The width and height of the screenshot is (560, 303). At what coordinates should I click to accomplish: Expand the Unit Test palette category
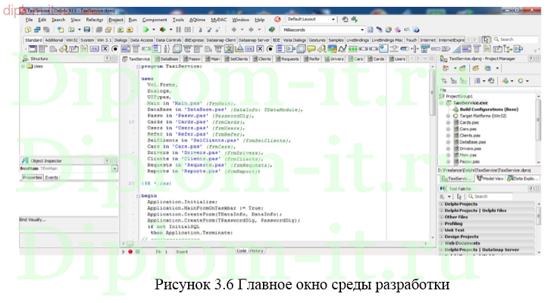(442, 230)
